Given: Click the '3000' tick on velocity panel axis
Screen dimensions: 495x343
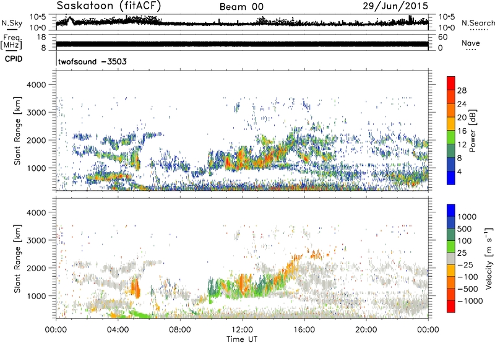Looking at the screenshot, I should coord(36,240).
